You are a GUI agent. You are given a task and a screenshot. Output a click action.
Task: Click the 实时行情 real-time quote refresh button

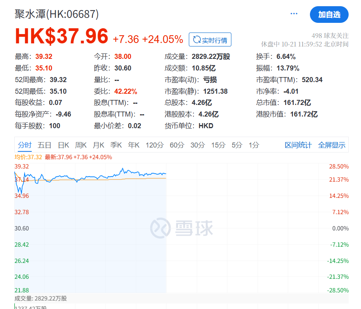[x=210, y=40]
